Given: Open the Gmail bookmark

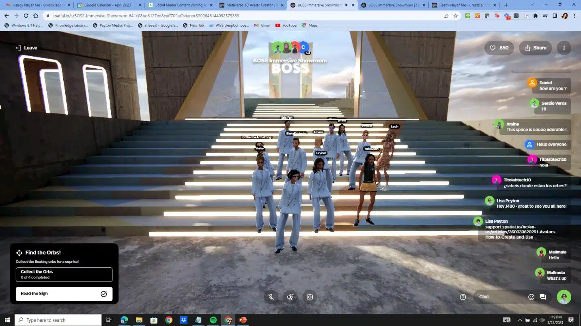Looking at the screenshot, I should click(x=262, y=25).
